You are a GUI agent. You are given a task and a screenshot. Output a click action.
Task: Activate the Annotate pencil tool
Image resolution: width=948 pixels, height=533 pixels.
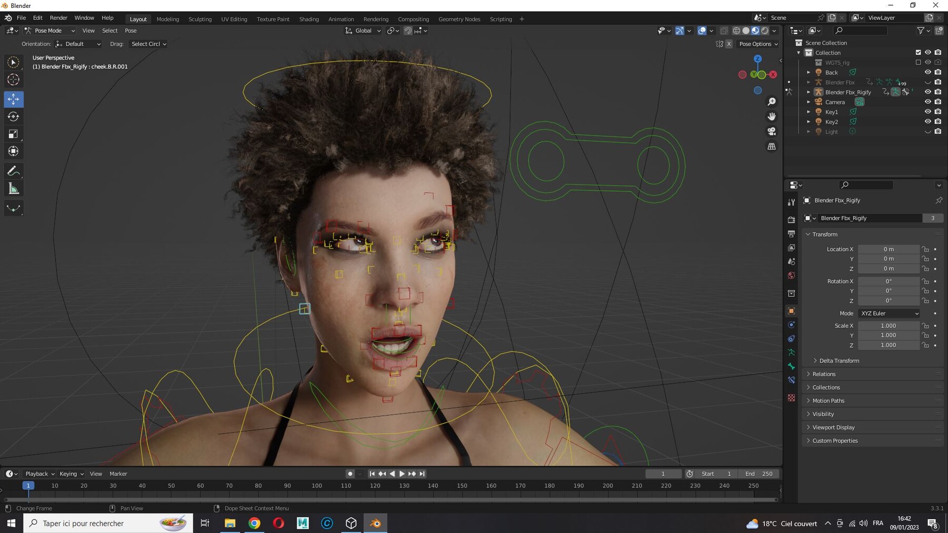click(13, 171)
